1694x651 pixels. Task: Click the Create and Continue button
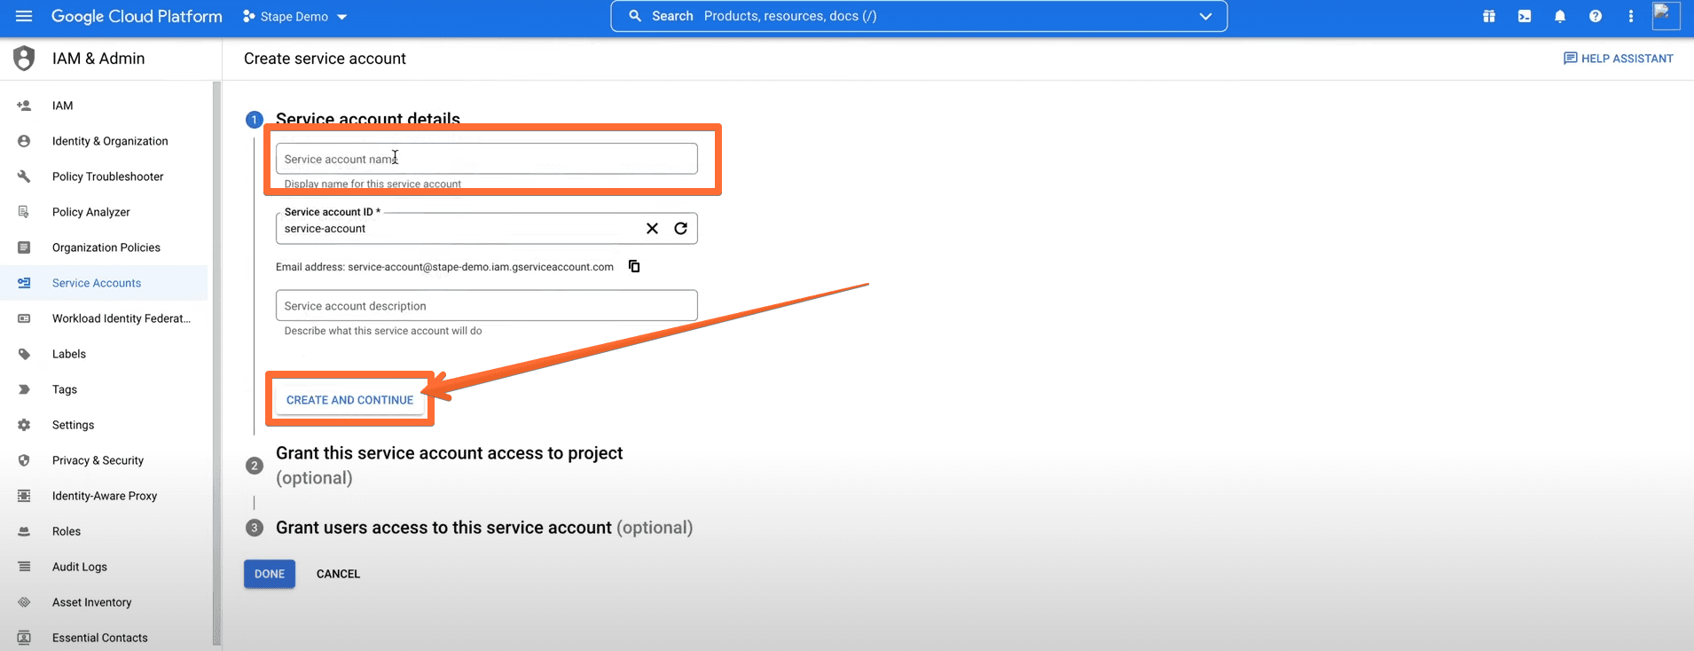[x=349, y=400]
